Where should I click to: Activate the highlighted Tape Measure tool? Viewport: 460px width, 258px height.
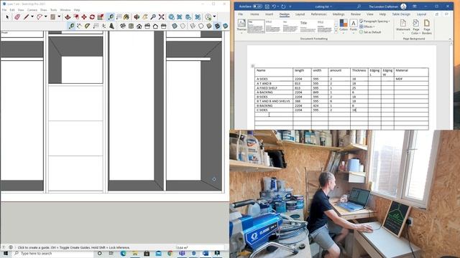(x=111, y=17)
